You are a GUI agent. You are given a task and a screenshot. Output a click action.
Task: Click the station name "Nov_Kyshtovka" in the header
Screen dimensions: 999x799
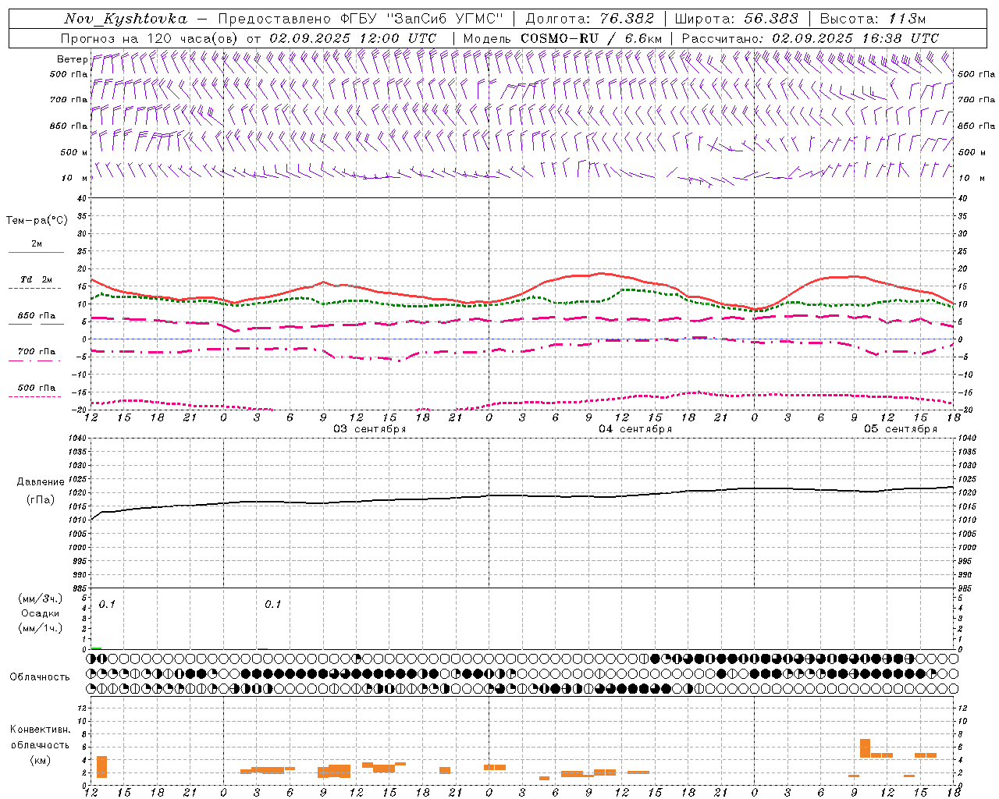click(x=126, y=19)
